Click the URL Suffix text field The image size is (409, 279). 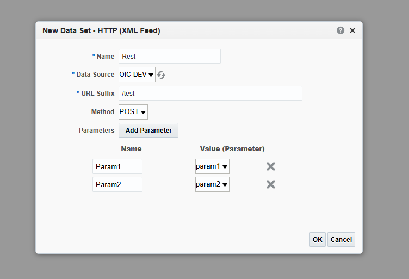pos(210,93)
